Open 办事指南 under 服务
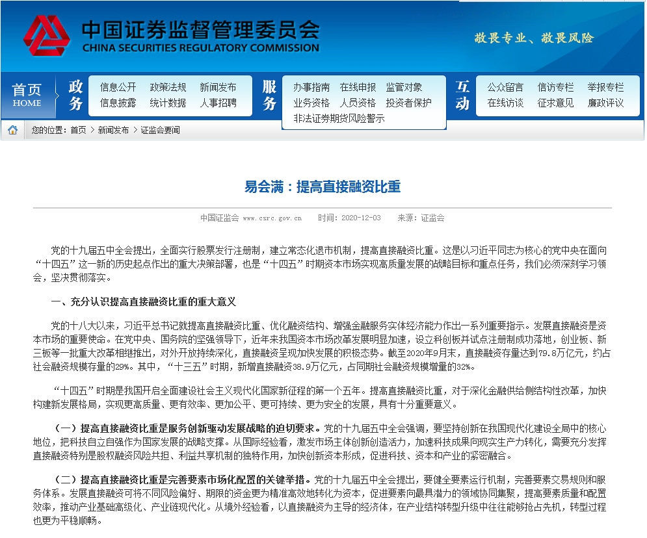 pos(311,88)
